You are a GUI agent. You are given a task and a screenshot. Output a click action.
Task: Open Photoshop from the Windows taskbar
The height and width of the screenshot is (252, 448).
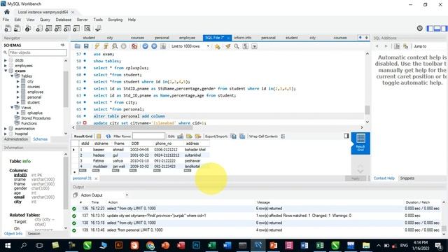(196, 246)
